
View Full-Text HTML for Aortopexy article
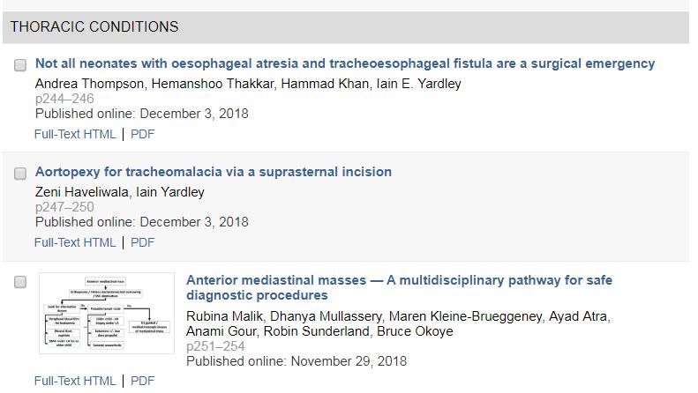coord(75,242)
